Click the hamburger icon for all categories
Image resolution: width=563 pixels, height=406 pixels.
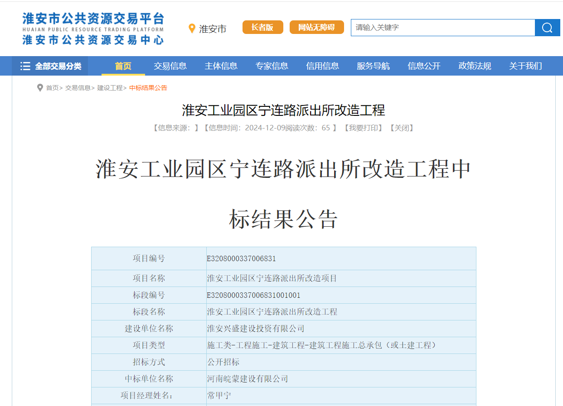(25, 66)
